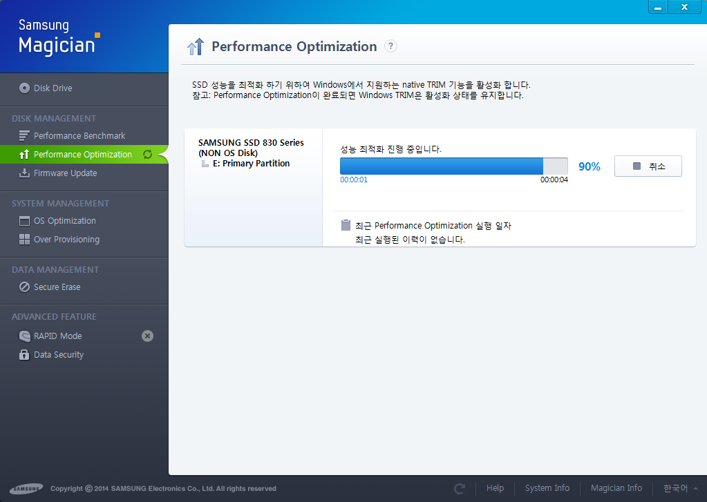
Task: Open the help question mark beside the title
Action: point(390,46)
